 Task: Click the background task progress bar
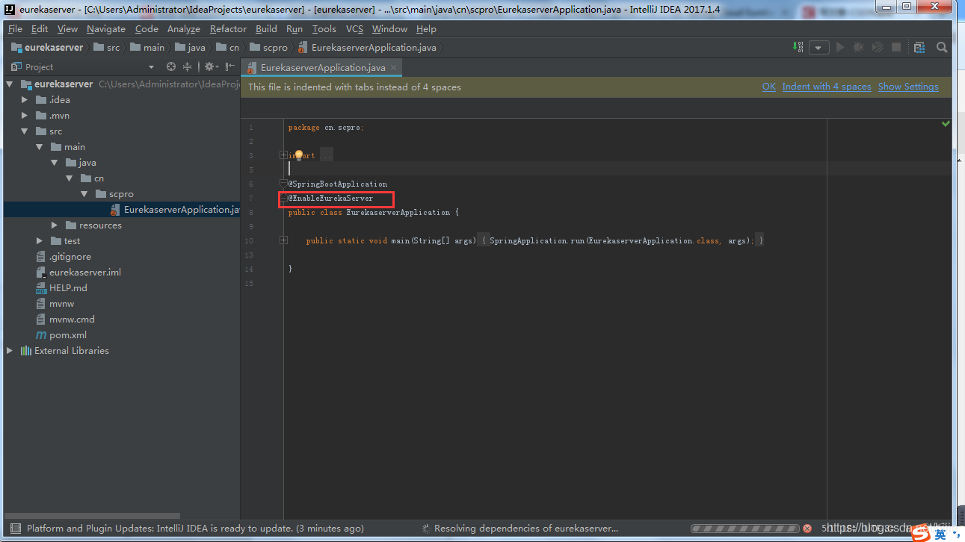tap(744, 529)
